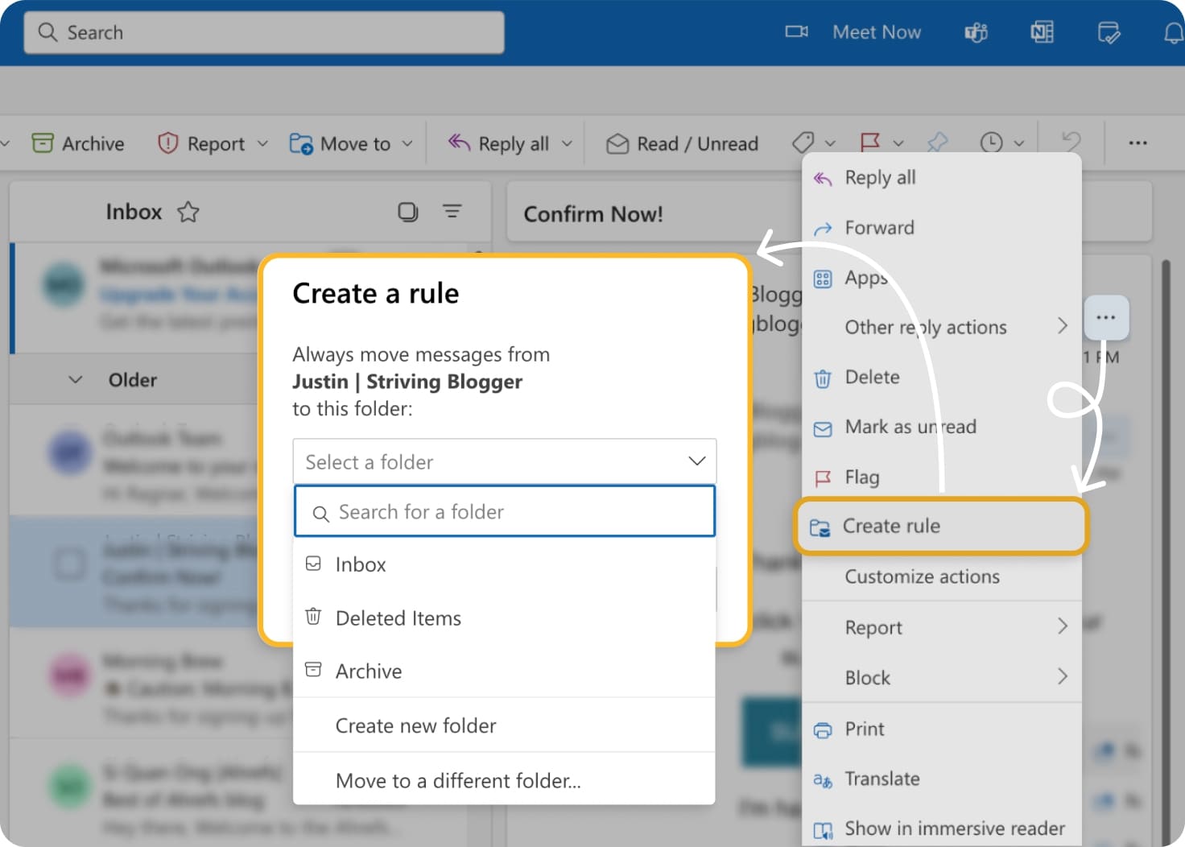Choose Block from the context menu

867,677
